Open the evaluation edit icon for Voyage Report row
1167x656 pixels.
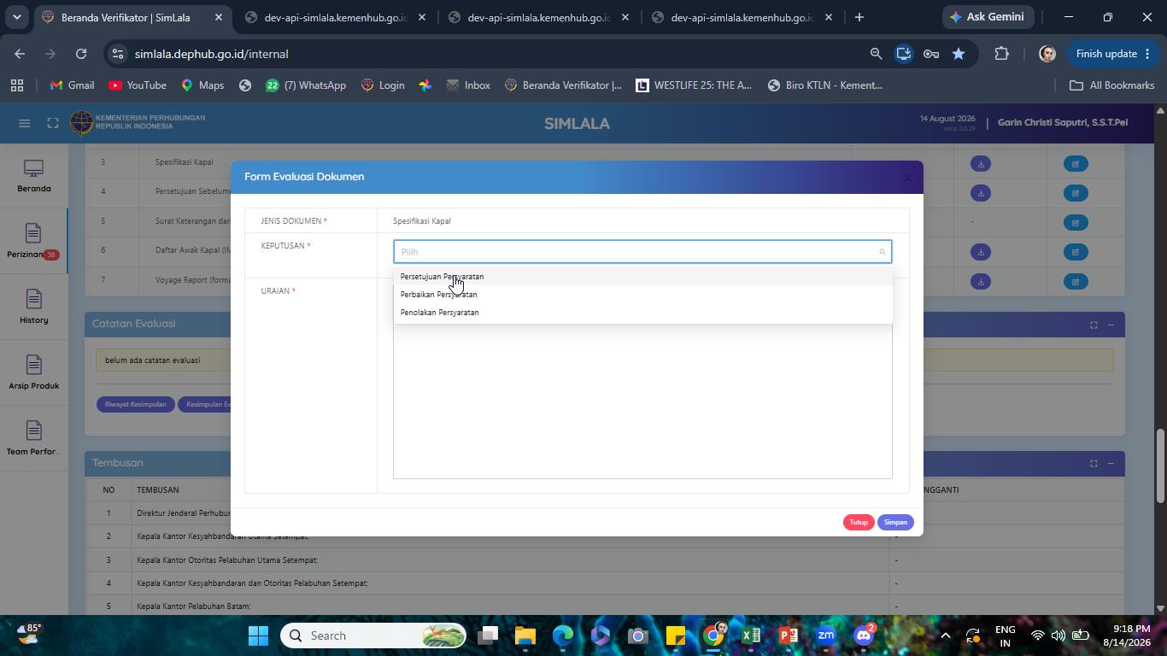coord(1076,281)
